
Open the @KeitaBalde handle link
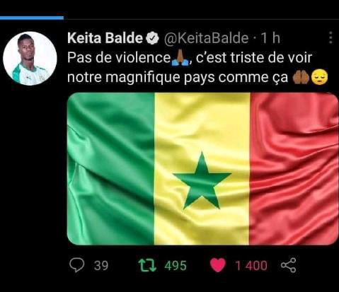(x=206, y=38)
